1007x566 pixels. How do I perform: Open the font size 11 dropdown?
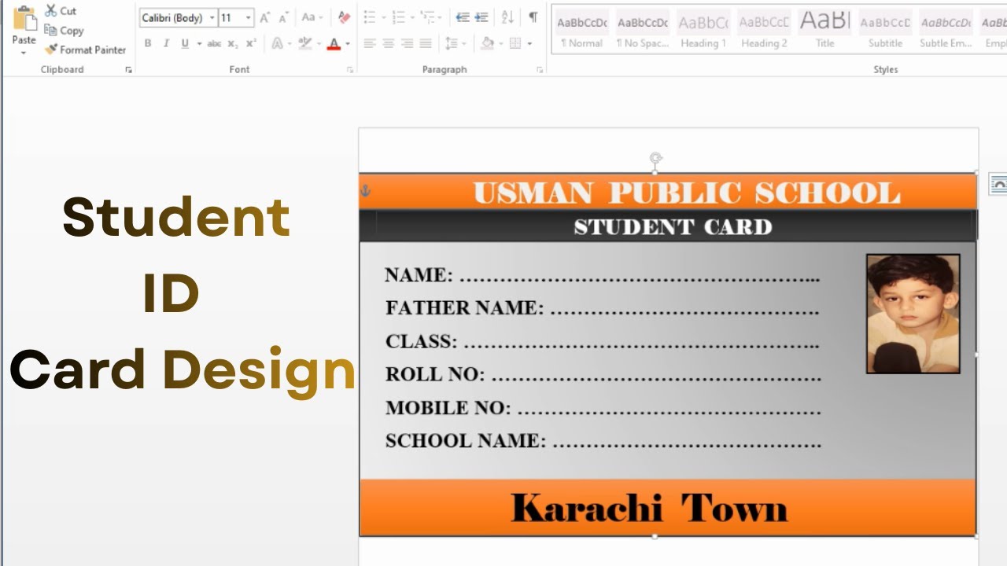tap(249, 18)
